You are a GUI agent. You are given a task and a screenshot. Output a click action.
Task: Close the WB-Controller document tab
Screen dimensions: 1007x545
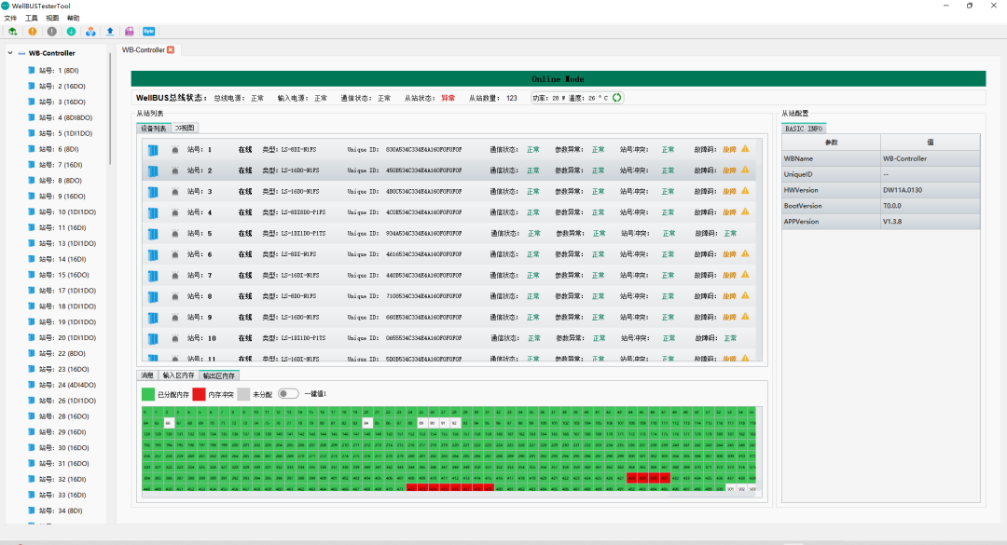point(171,49)
